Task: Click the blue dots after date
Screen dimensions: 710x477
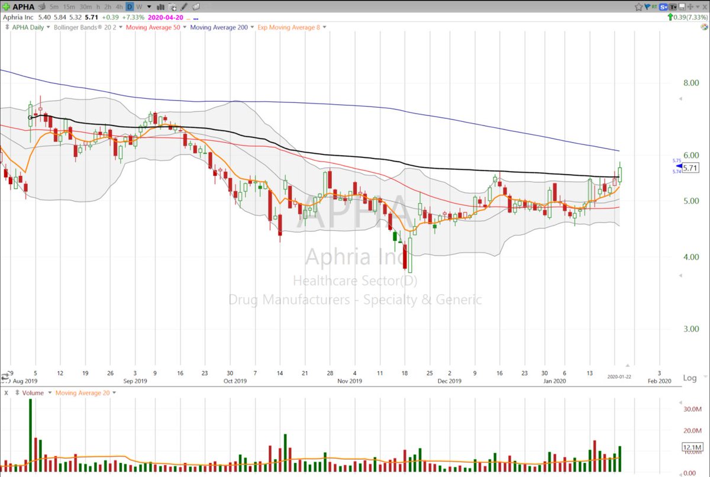Action: point(196,19)
